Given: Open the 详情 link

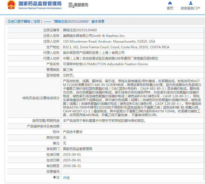Looking at the screenshot, I should pos(66,178).
